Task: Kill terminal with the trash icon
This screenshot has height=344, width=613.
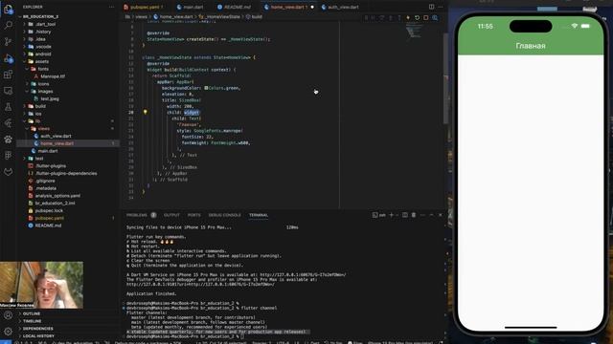Action: 413,215
